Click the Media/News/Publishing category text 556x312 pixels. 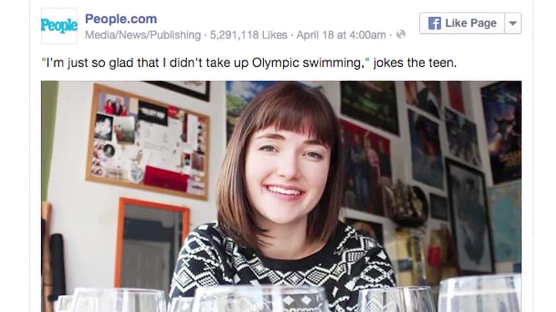point(143,35)
